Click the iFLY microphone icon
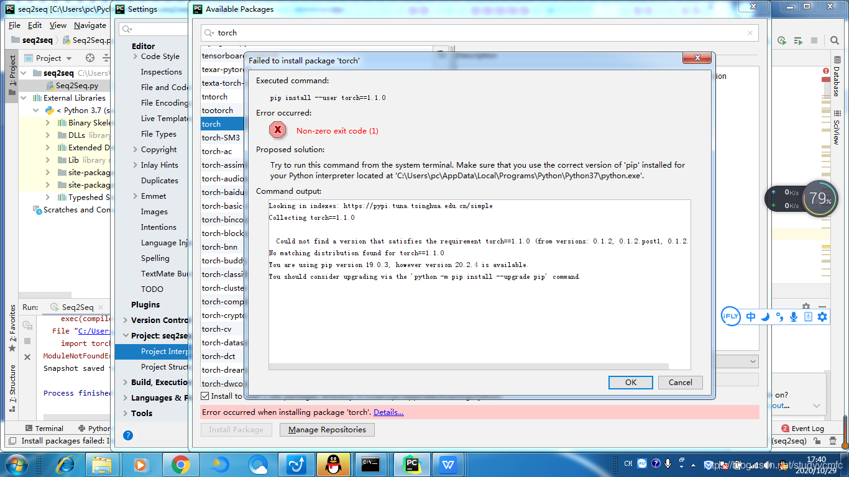This screenshot has height=477, width=849. pyautogui.click(x=794, y=317)
